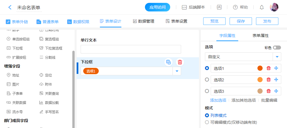287x128 pixels.
Task: Expand the 自定义 options source dropdown
Action: [x=277, y=57]
